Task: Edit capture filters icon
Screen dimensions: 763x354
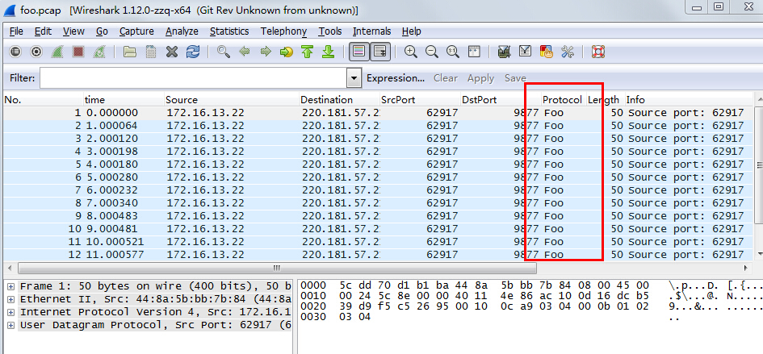Action: (x=504, y=52)
